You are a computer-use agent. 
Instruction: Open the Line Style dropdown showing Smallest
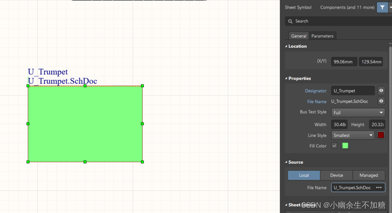pos(353,135)
